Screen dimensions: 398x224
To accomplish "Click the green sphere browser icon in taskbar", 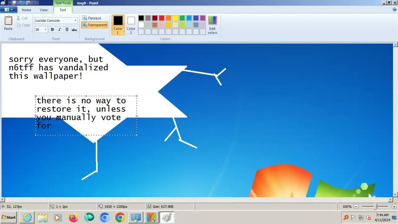I will coord(89,217).
